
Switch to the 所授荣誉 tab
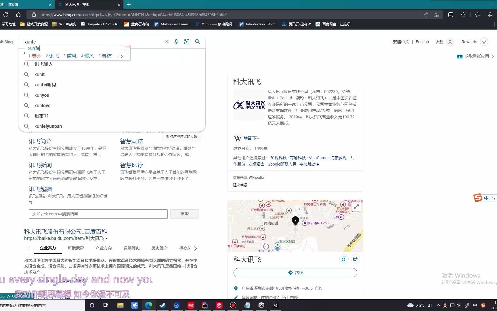point(76,248)
